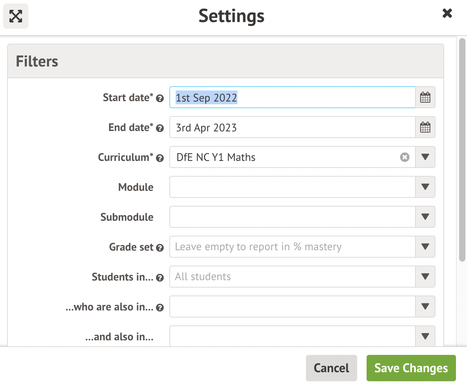Click the Curriculum help question icon
The image size is (467, 384).
[x=160, y=158]
